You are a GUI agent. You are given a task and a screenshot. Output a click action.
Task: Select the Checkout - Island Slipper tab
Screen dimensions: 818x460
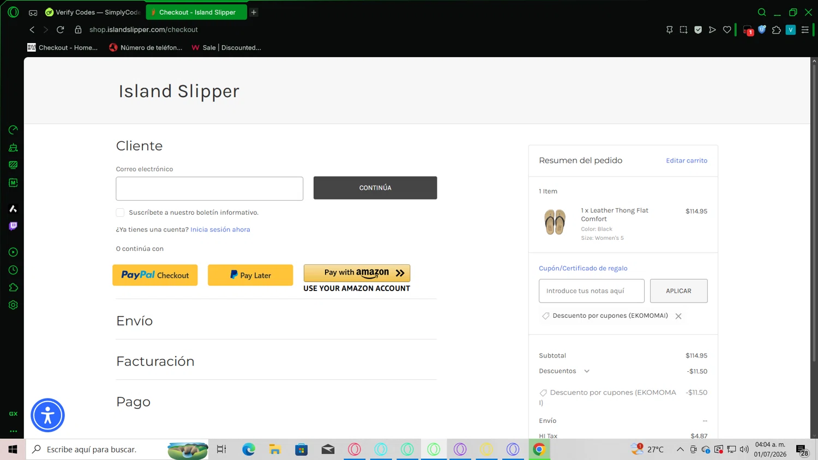pyautogui.click(x=196, y=12)
